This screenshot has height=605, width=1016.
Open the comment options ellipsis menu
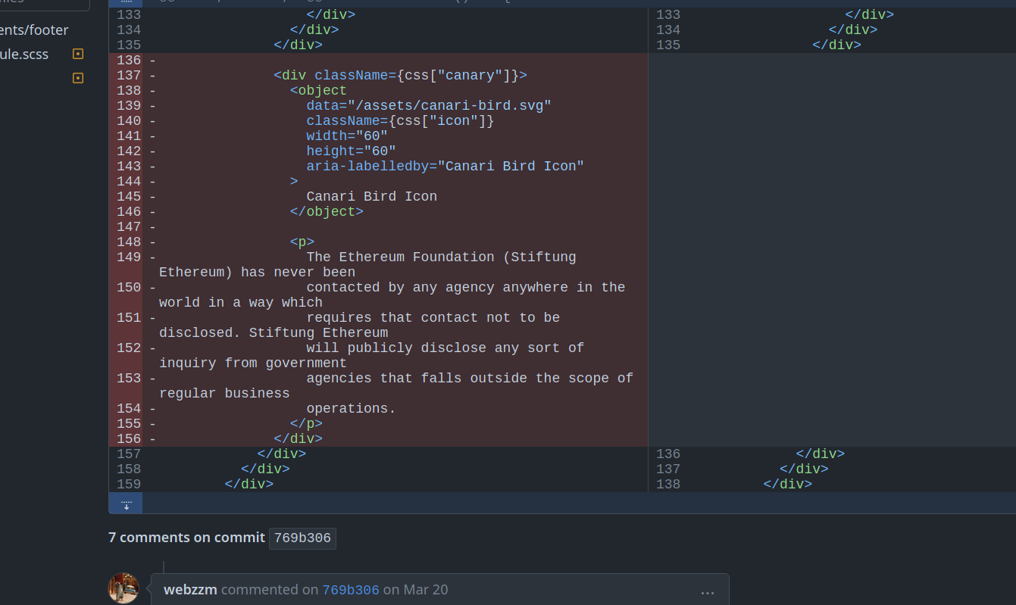(x=707, y=591)
